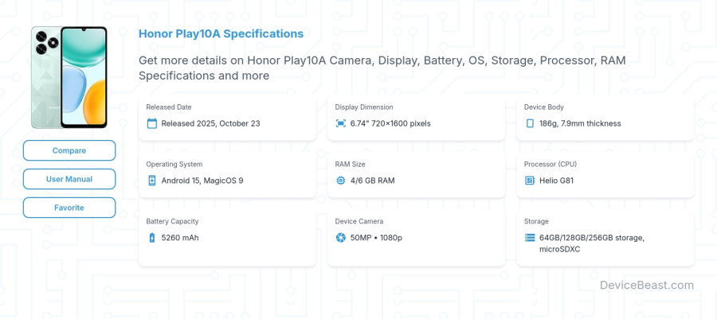
Task: Click the operating system icon beside Android 15
Action: [152, 181]
